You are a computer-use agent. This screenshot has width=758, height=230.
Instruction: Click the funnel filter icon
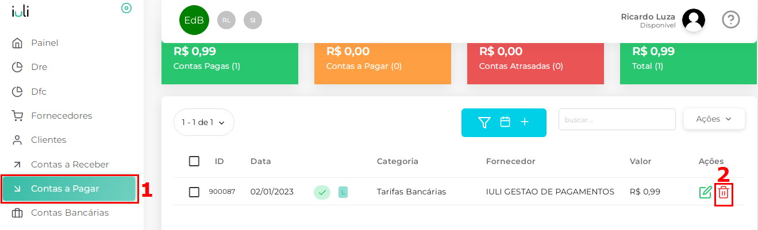[484, 122]
